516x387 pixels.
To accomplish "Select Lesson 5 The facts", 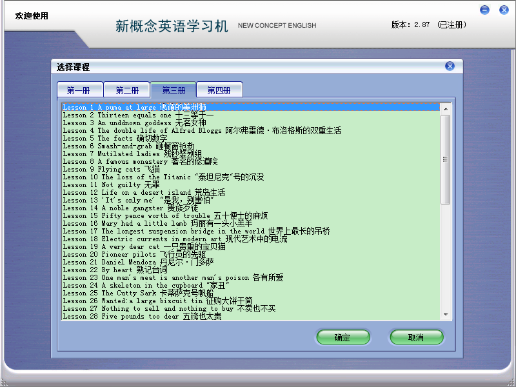I will [251, 138].
